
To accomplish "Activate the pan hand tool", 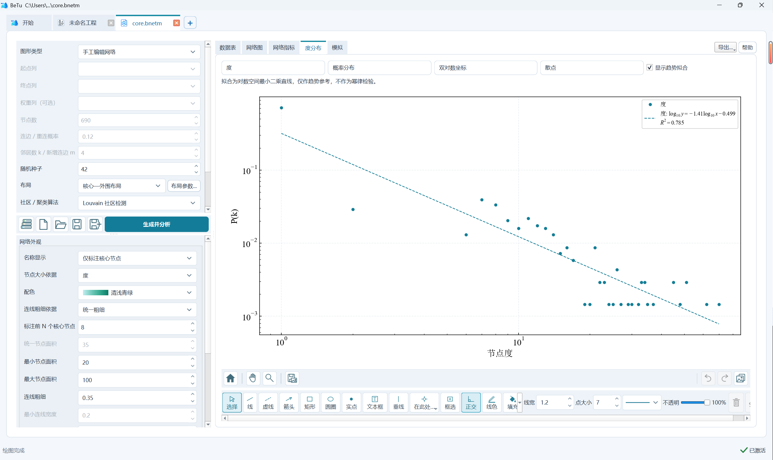I will (x=253, y=378).
